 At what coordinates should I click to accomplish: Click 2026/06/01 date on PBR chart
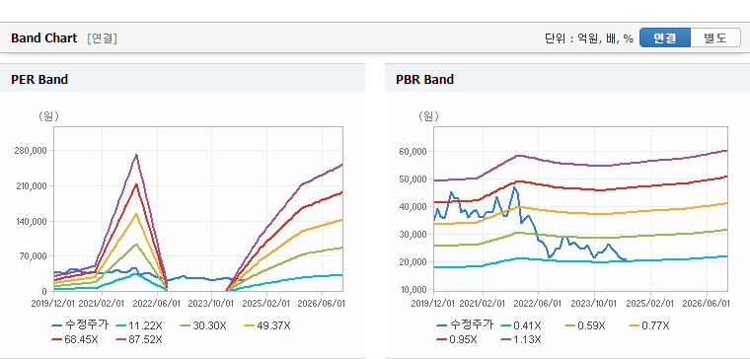tap(706, 304)
